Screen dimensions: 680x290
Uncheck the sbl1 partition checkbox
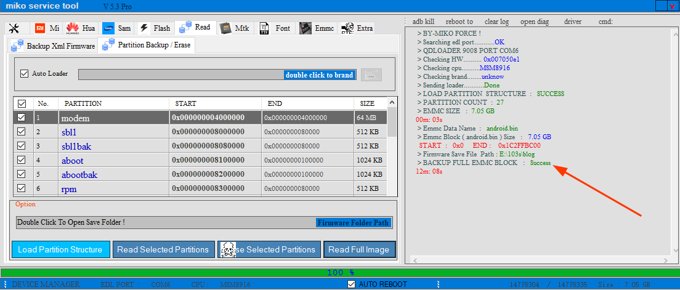pos(21,131)
